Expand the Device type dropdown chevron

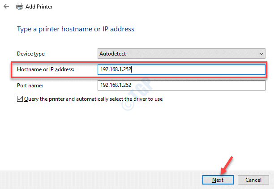pyautogui.click(x=261, y=54)
